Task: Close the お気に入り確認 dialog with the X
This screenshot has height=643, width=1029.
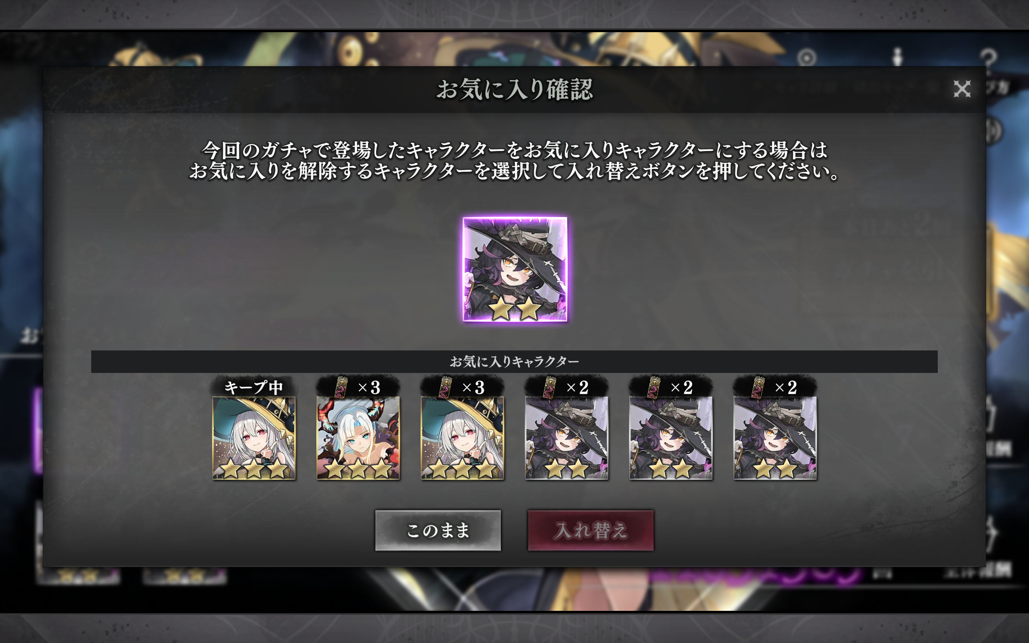Action: click(x=962, y=89)
